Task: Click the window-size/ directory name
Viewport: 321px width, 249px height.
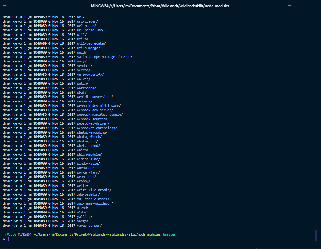Action: click(x=88, y=163)
